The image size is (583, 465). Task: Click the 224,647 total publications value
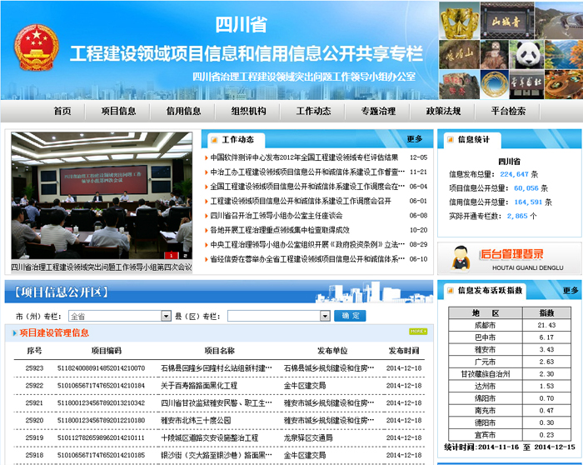click(514, 174)
